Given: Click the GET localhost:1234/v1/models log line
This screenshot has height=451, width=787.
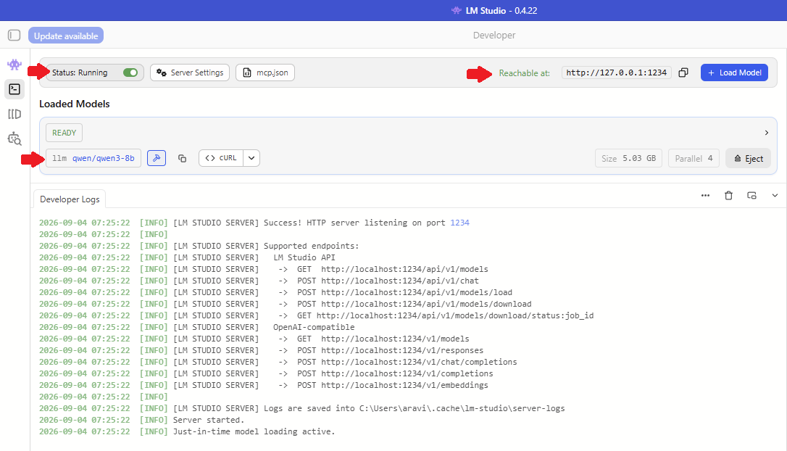Looking at the screenshot, I should tap(254, 339).
